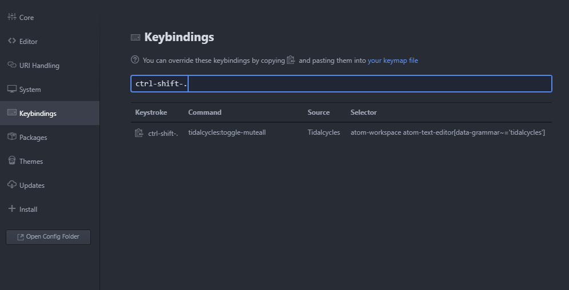Image resolution: width=569 pixels, height=290 pixels.
Task: Click the Keystroke column header
Action: [x=151, y=112]
